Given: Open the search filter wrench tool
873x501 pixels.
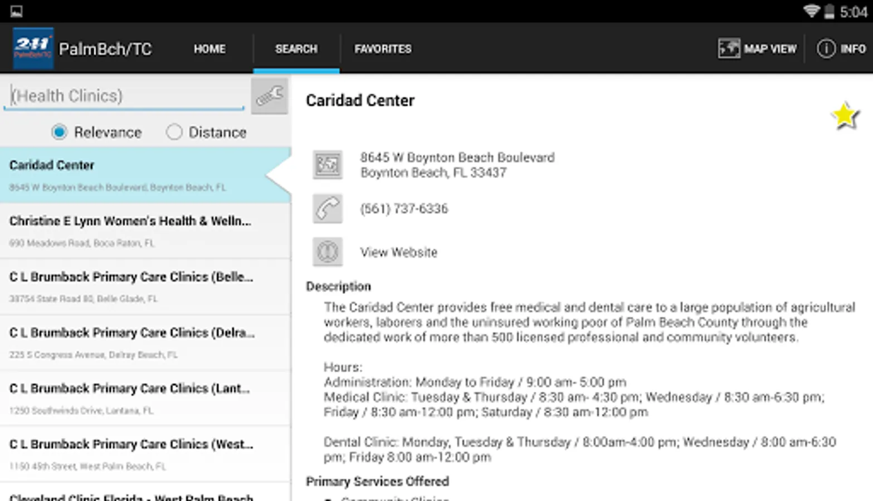Looking at the screenshot, I should pos(270,96).
